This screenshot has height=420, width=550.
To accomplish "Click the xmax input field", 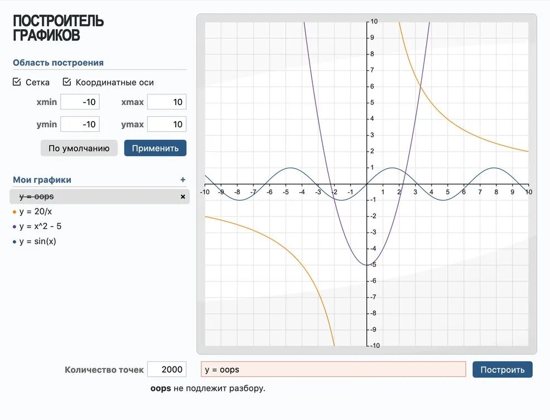I will (167, 102).
